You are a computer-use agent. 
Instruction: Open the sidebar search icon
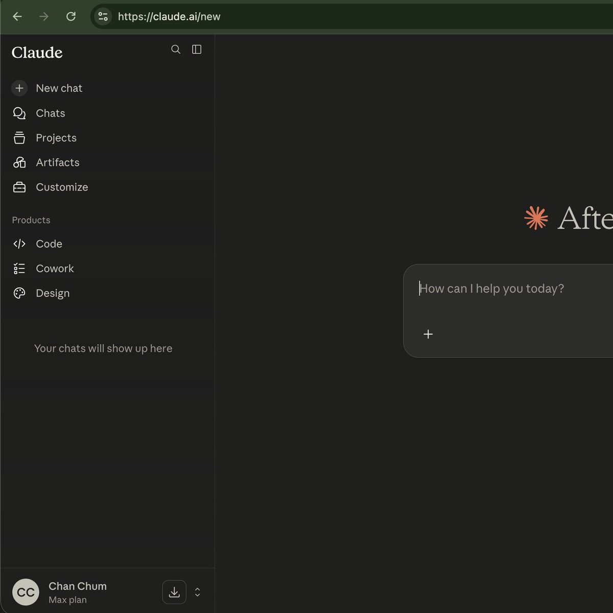click(176, 49)
